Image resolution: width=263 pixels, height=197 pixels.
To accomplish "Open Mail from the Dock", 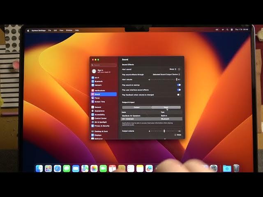I will coord(76,168).
